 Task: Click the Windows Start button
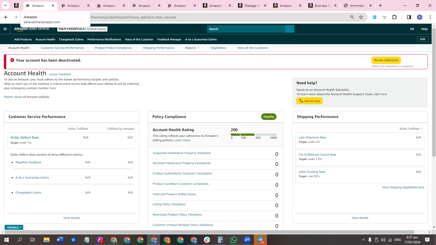point(7,240)
